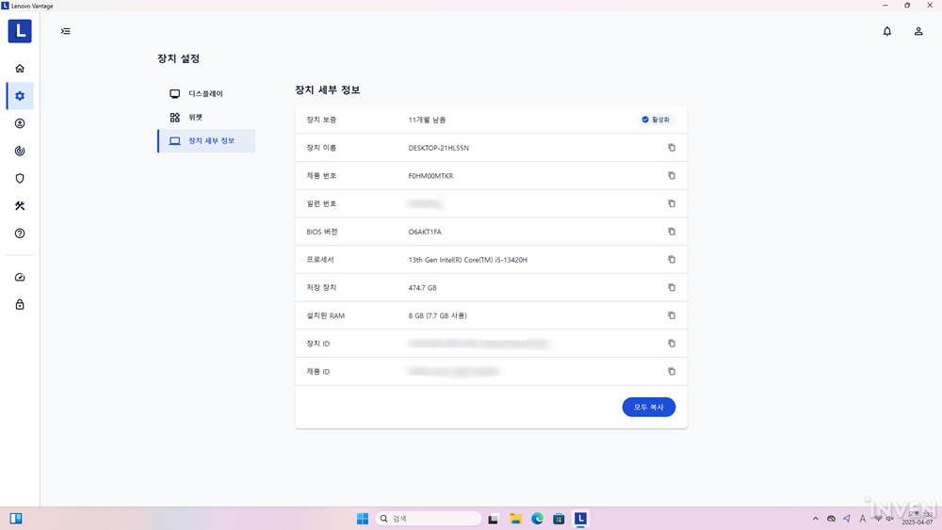Click the 8 GB RAM value text
Screen dimensions: 942x530
(x=437, y=315)
